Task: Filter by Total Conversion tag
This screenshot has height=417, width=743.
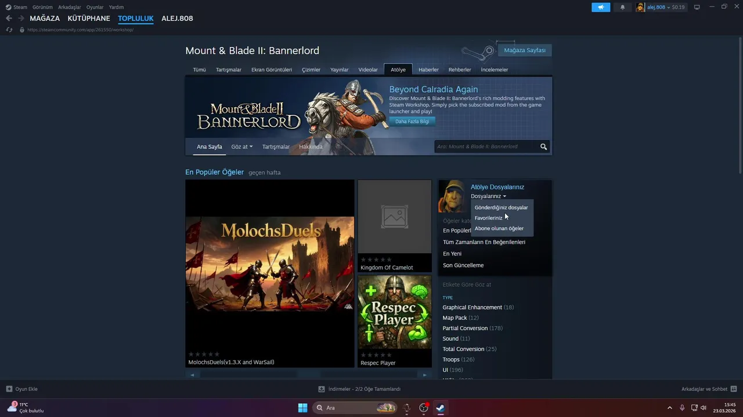Action: [463, 349]
